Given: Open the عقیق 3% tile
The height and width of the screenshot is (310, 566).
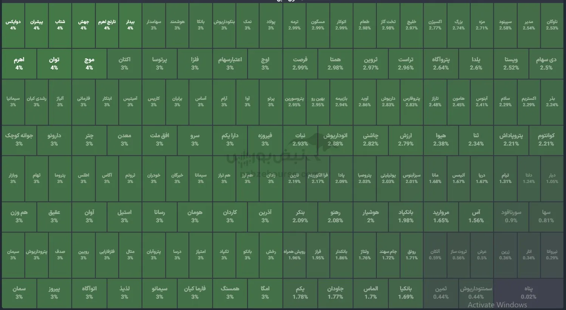Looking at the screenshot, I should click(54, 217).
